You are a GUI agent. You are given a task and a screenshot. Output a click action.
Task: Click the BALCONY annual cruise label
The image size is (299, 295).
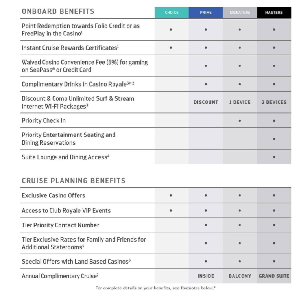tap(240, 276)
